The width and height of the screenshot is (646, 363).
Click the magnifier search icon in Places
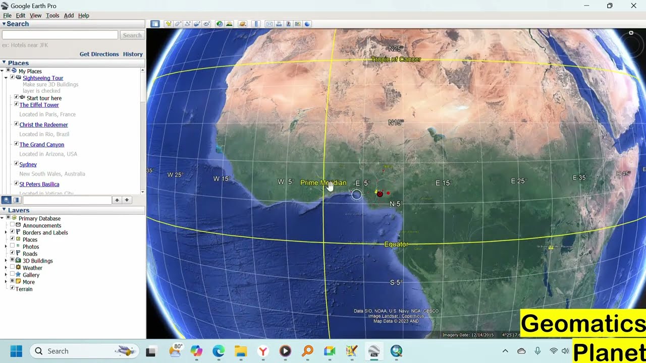(x=6, y=200)
